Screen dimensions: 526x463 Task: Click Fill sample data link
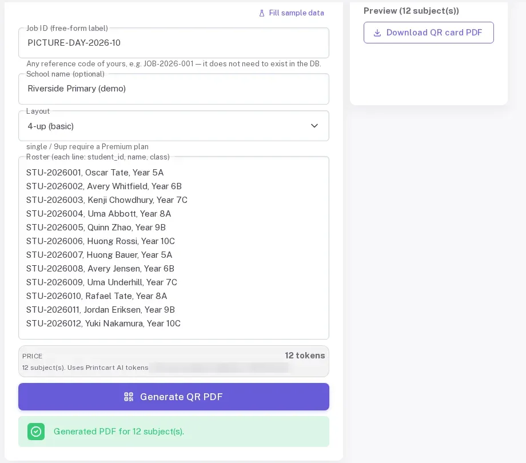(x=292, y=13)
